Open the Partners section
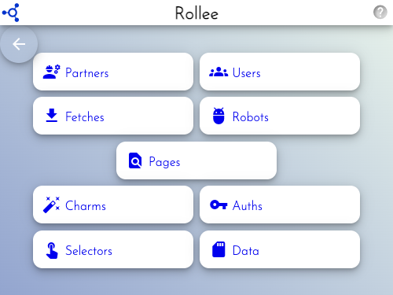 (113, 72)
